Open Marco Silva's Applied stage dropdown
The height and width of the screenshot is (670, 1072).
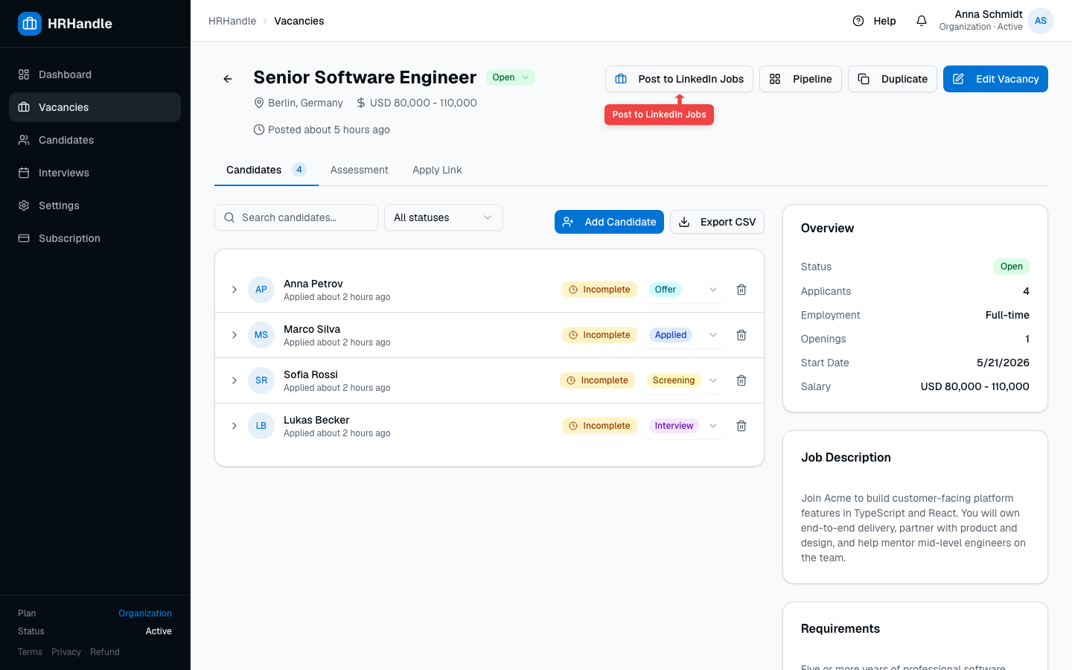[x=683, y=335]
